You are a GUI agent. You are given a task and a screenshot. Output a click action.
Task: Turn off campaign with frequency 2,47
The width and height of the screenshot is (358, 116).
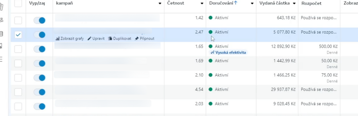coord(39,35)
